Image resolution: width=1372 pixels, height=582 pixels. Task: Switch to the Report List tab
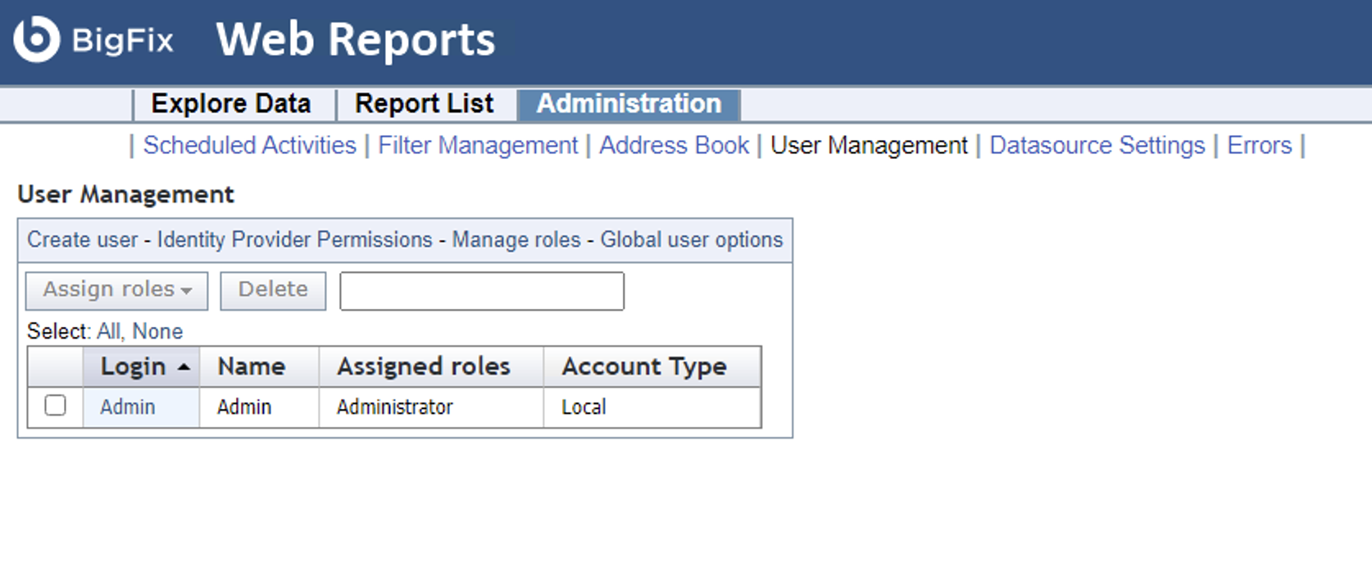click(424, 104)
